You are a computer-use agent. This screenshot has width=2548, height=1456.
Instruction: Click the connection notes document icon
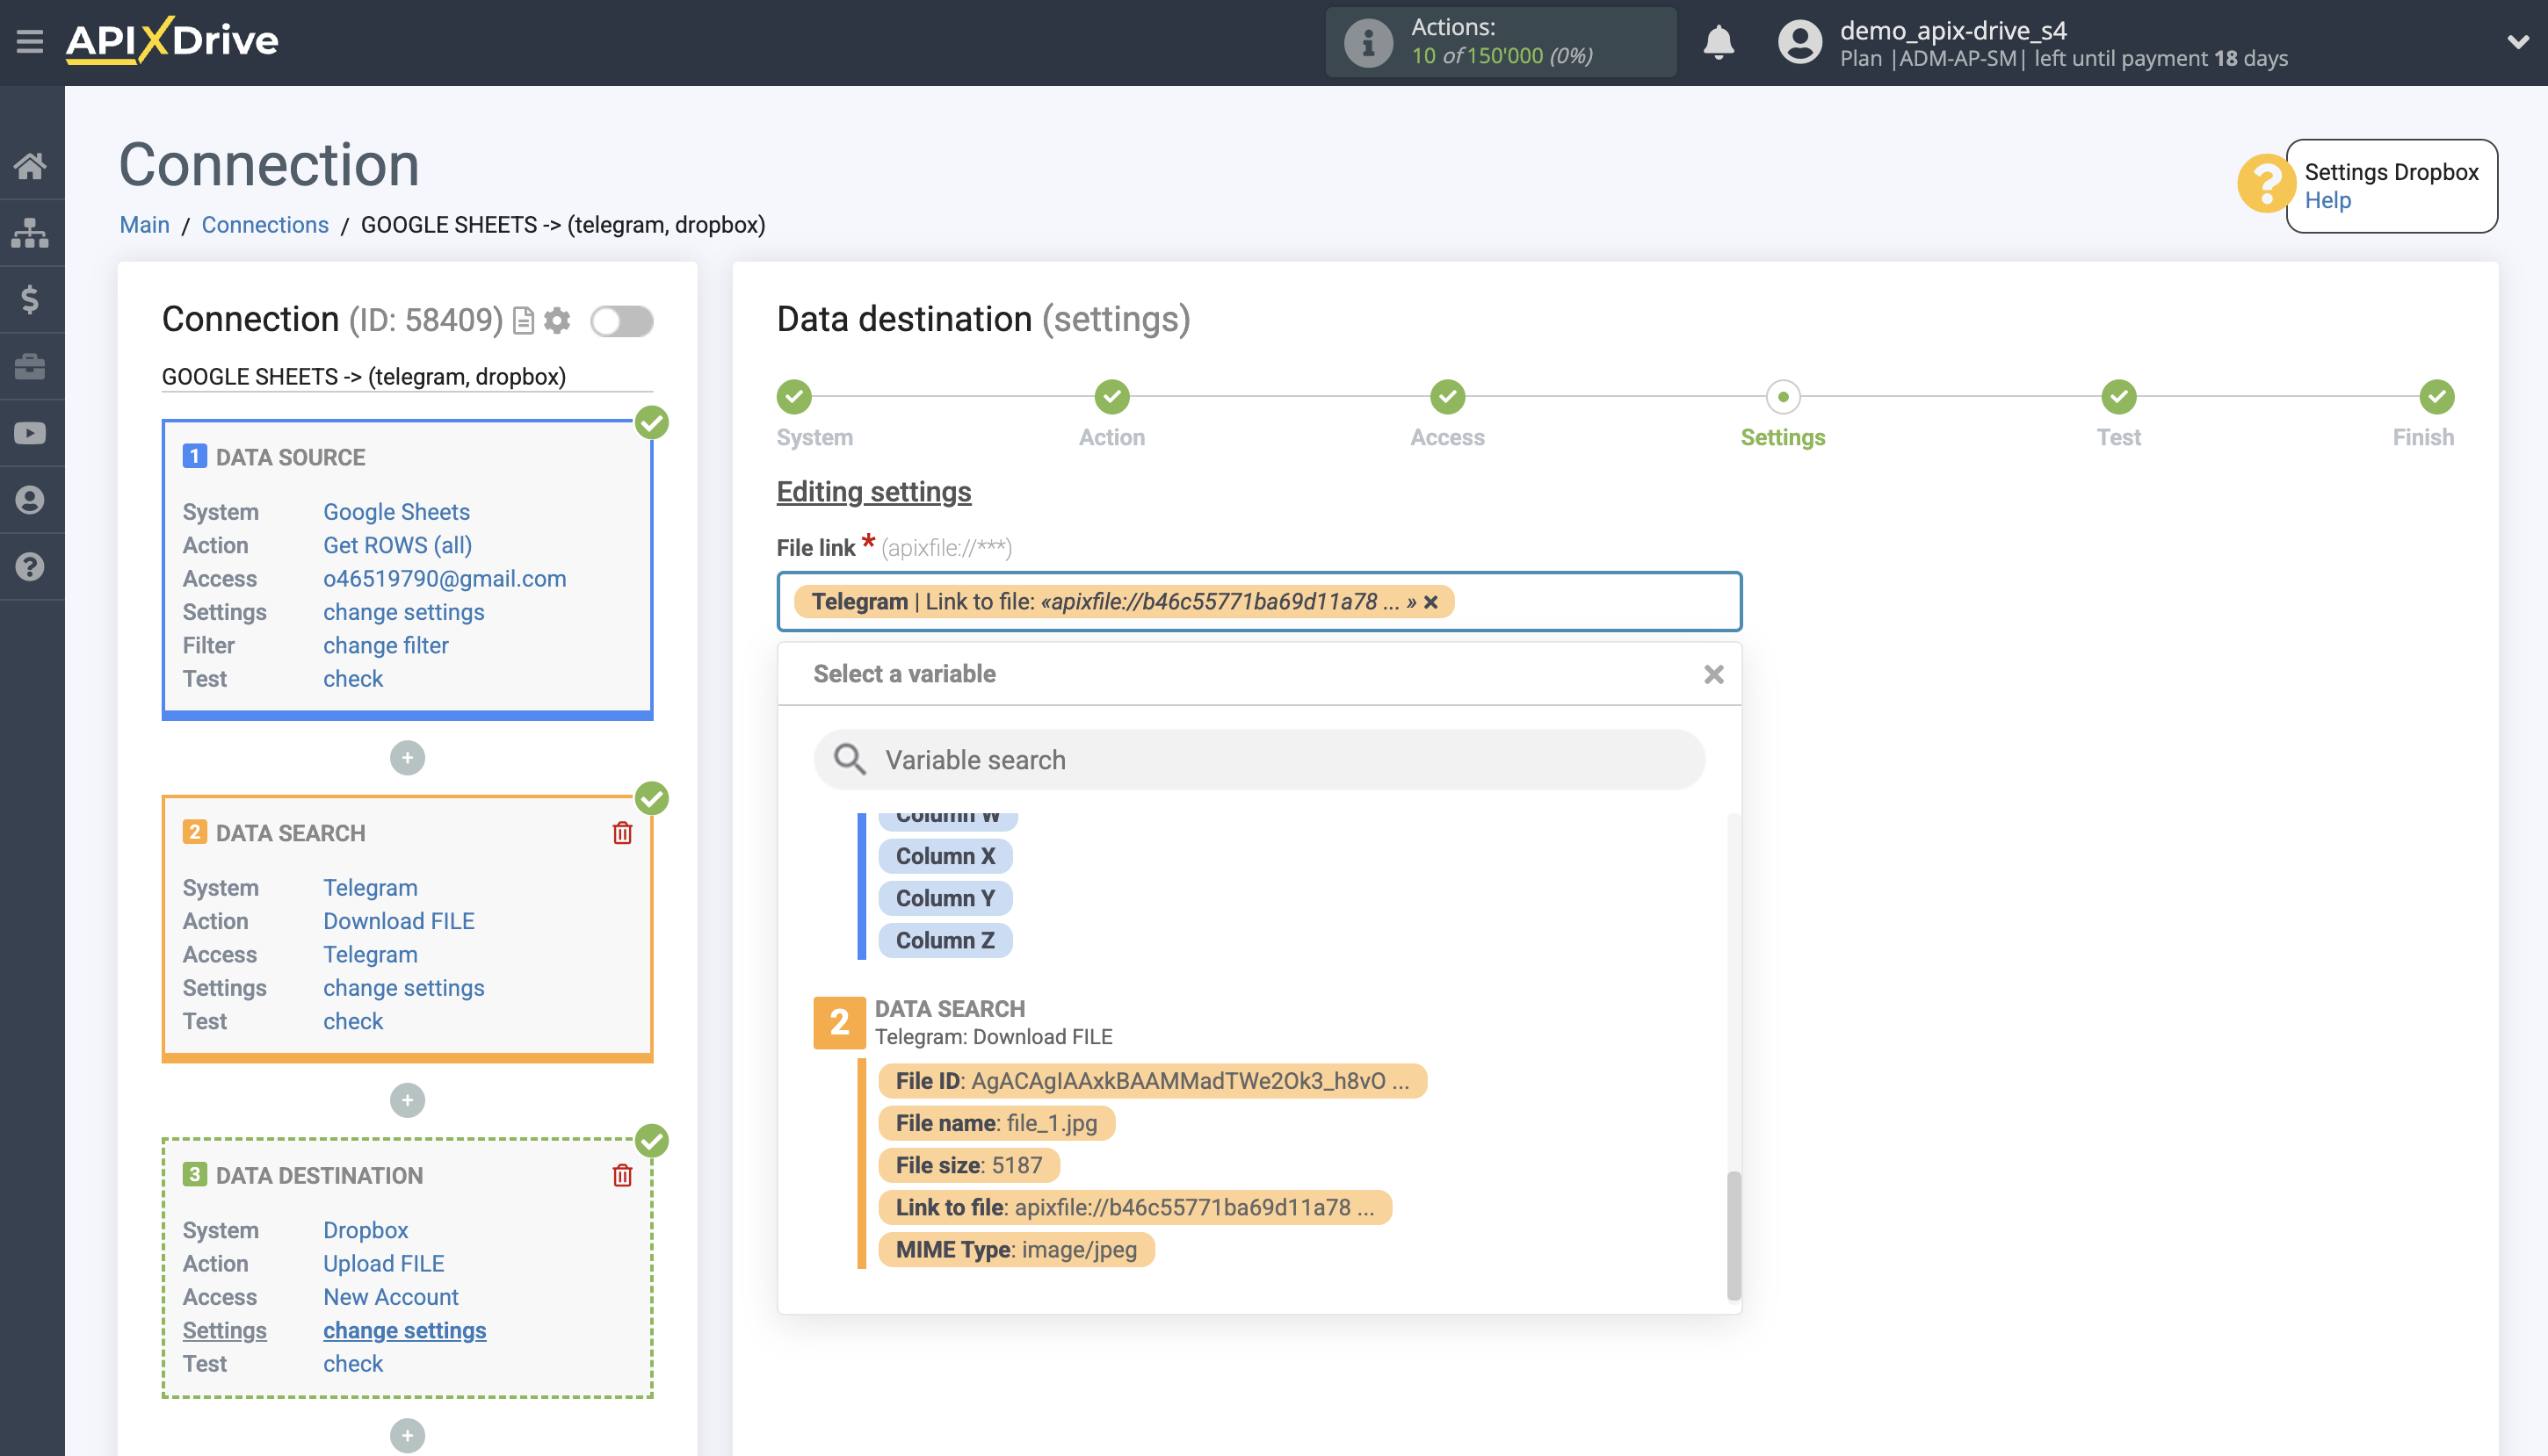coord(522,320)
